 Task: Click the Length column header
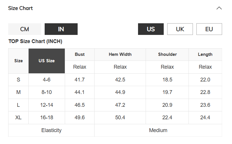205,54
